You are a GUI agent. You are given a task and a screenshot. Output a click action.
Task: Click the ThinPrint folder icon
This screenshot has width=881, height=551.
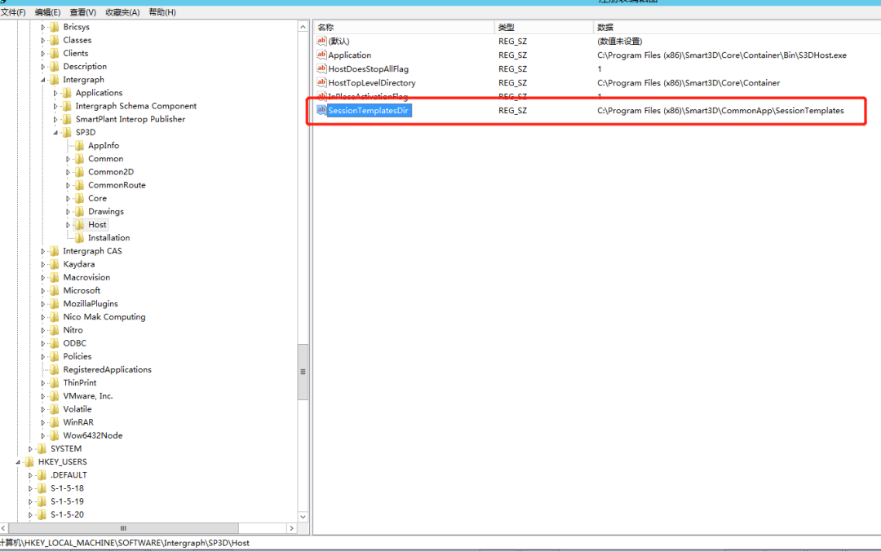(54, 383)
